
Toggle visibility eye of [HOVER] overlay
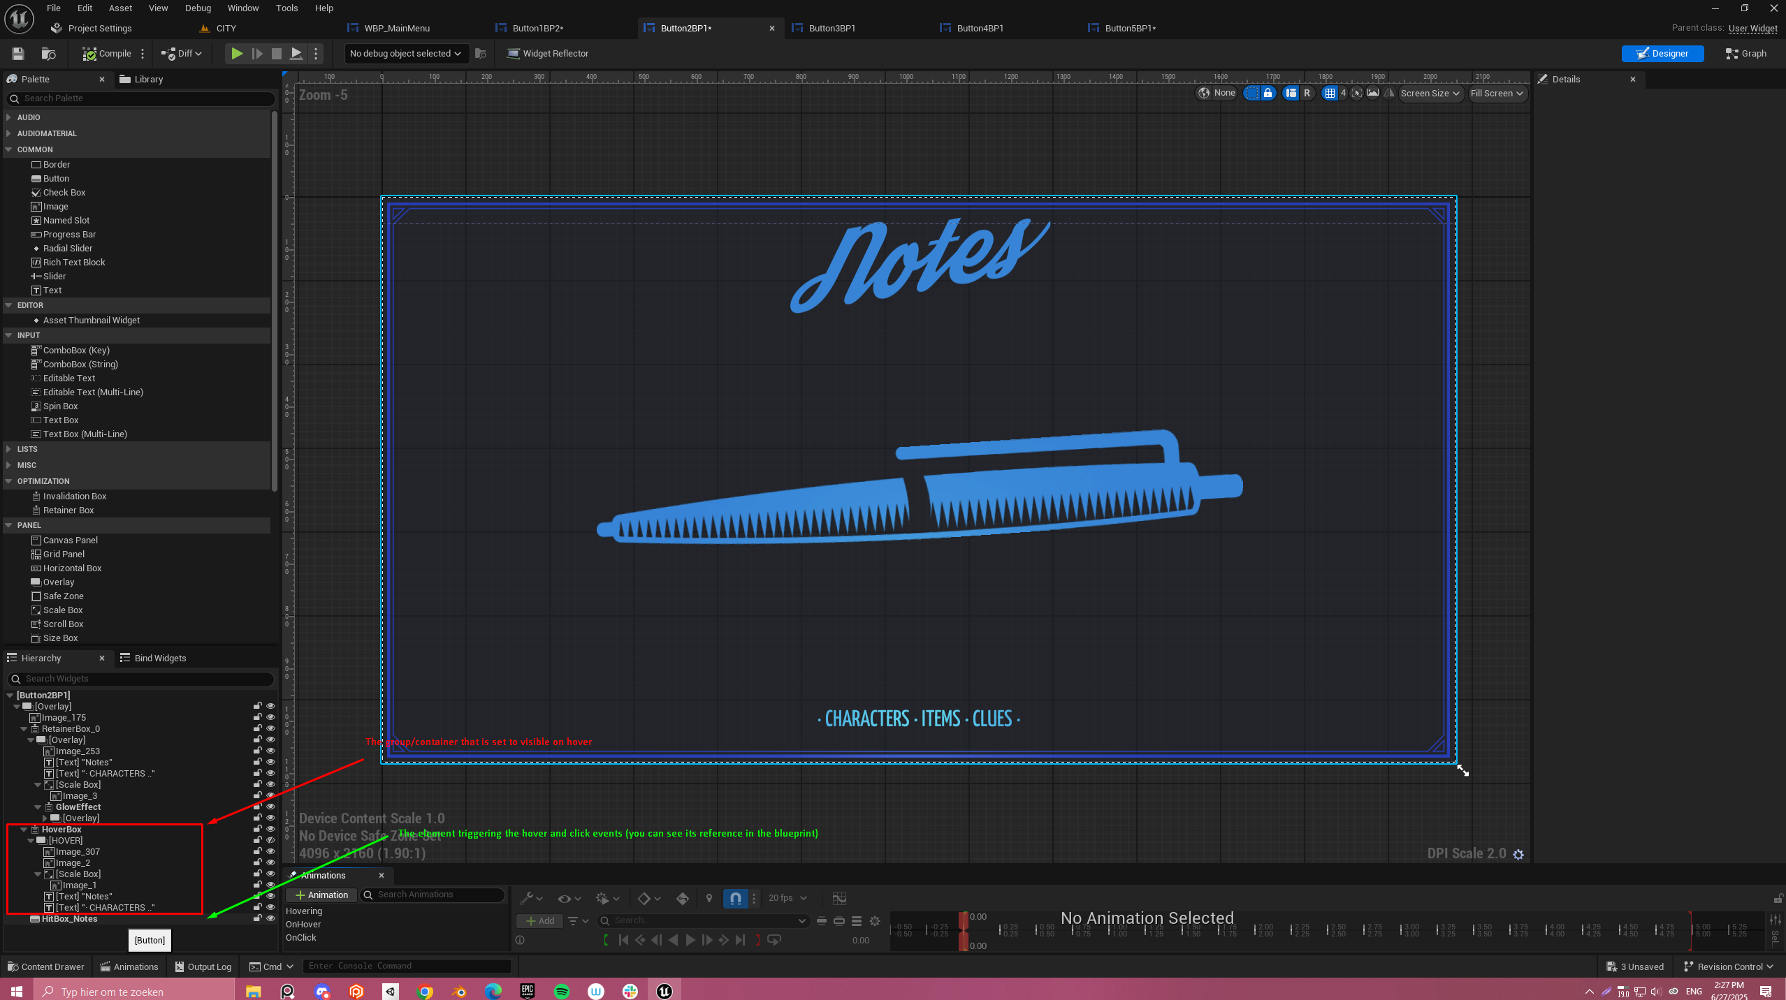click(x=270, y=841)
